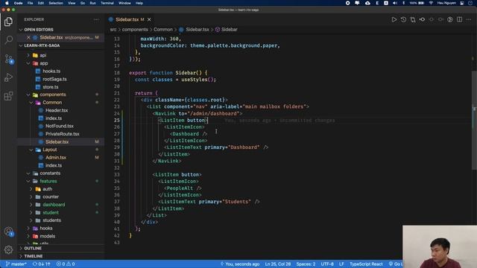477x268 pixels.
Task: Click line number 33 in the gutter
Action: (117, 174)
